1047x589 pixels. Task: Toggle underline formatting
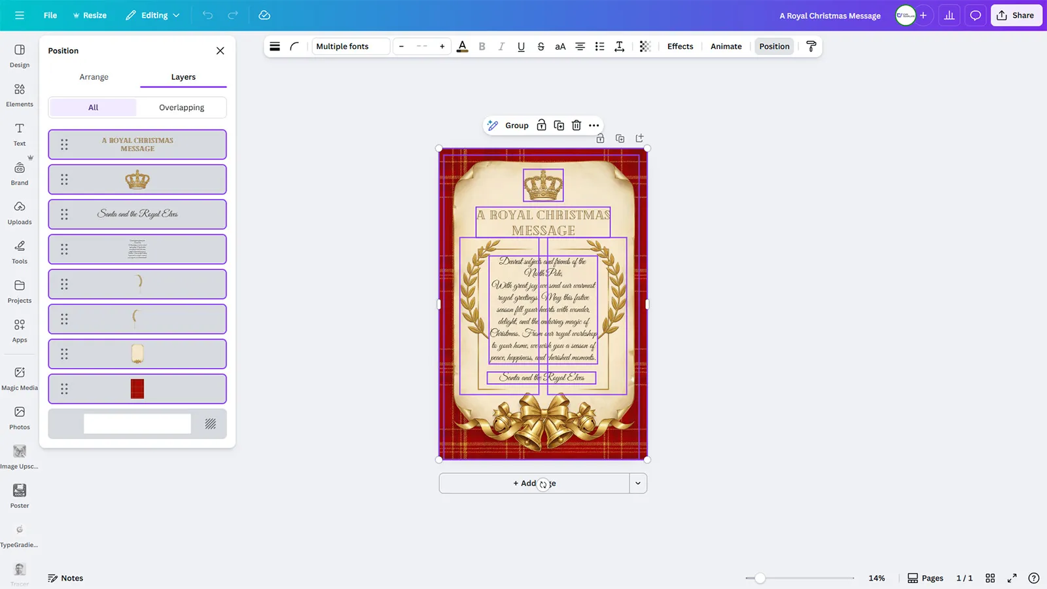[x=521, y=46]
